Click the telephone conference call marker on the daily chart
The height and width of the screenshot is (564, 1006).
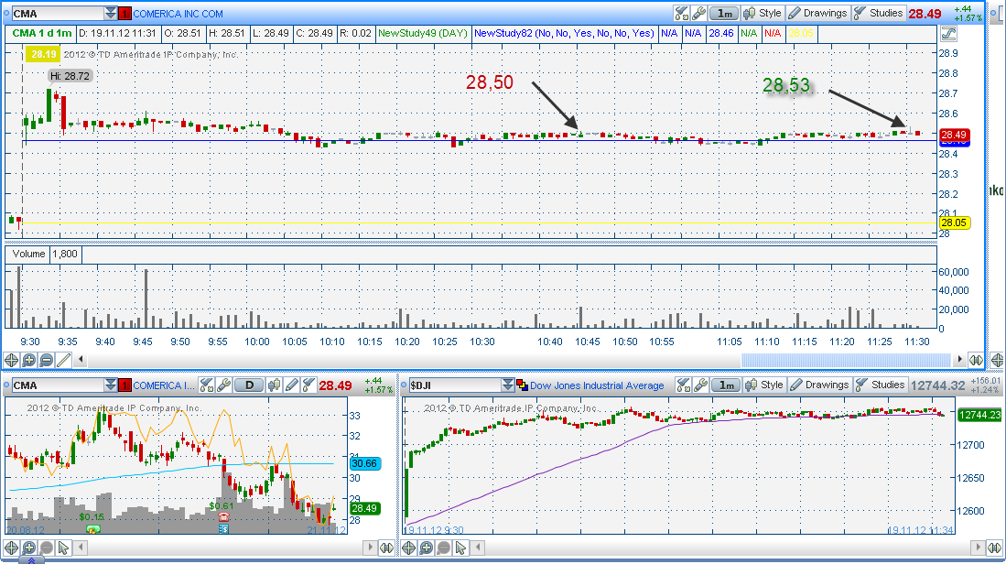click(x=223, y=516)
